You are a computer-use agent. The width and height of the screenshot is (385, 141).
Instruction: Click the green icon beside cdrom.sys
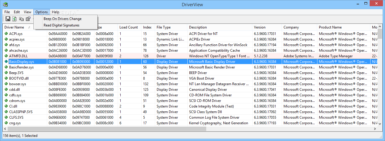point(6,101)
